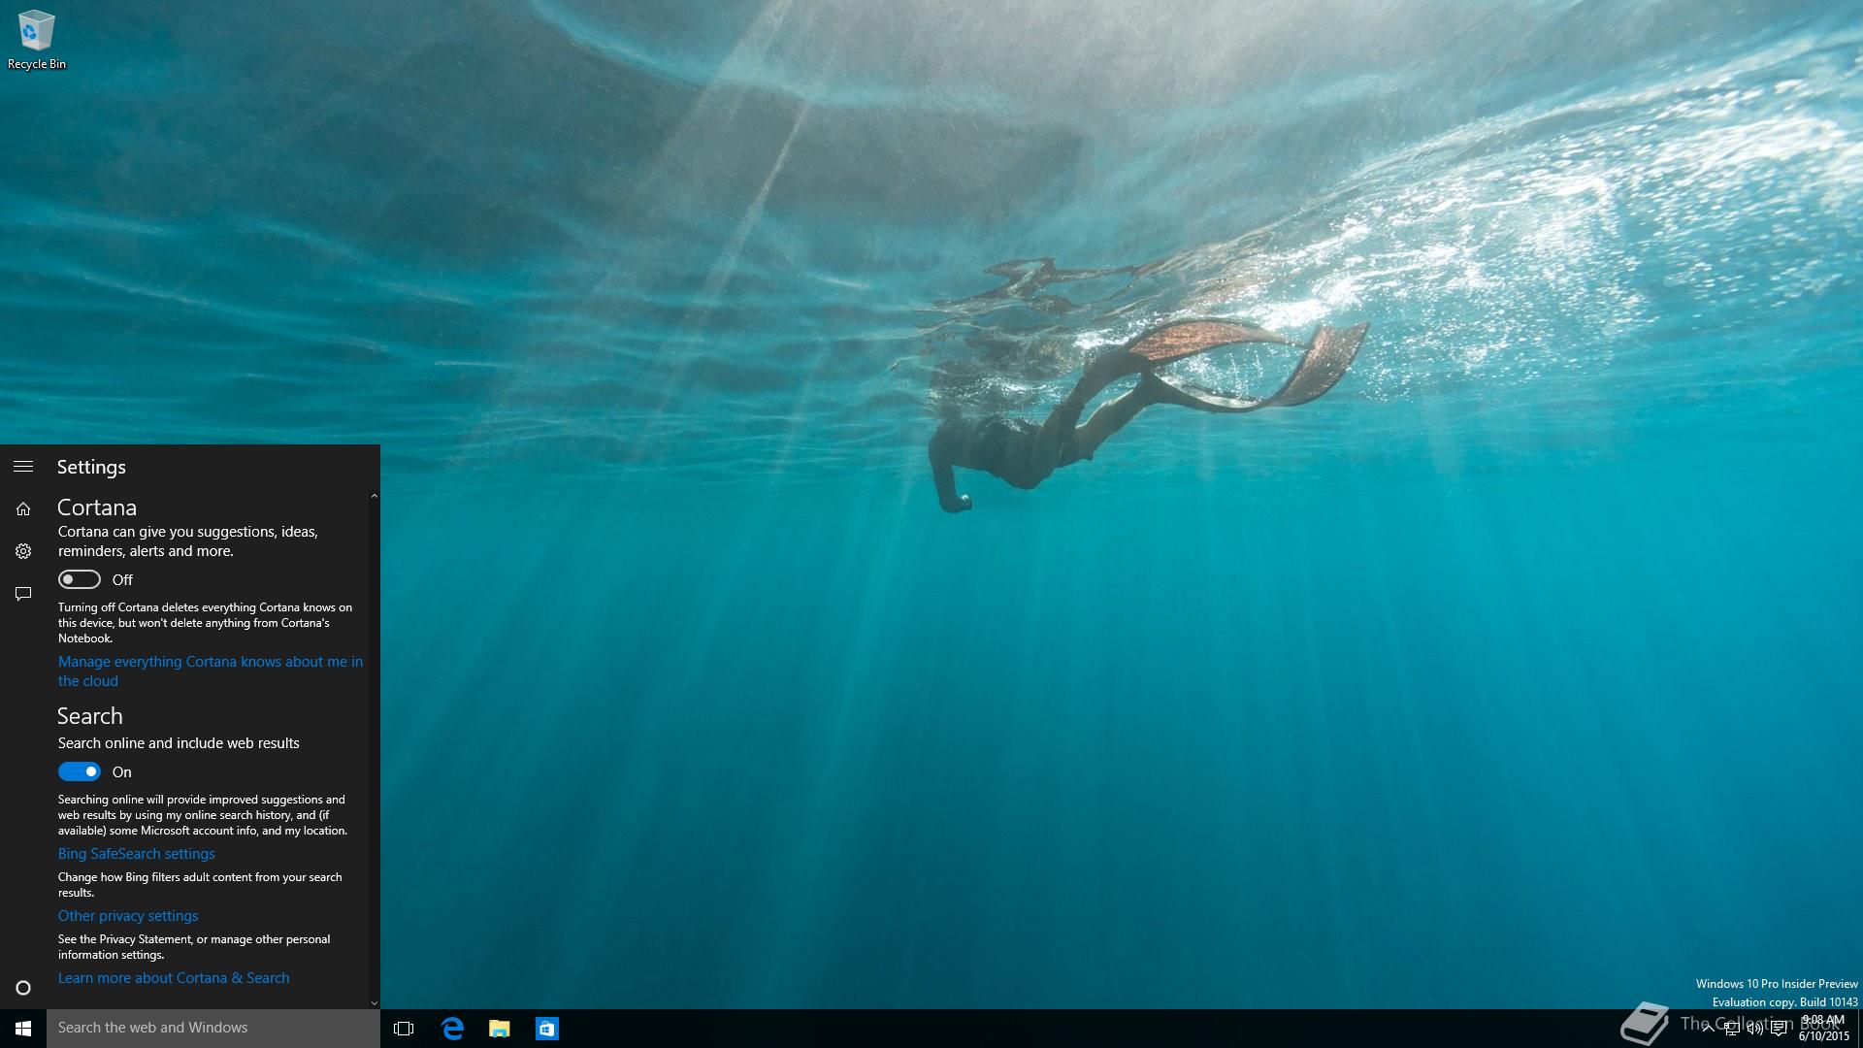Click the Cortana circle icon
This screenshot has height=1048, width=1863.
(23, 988)
